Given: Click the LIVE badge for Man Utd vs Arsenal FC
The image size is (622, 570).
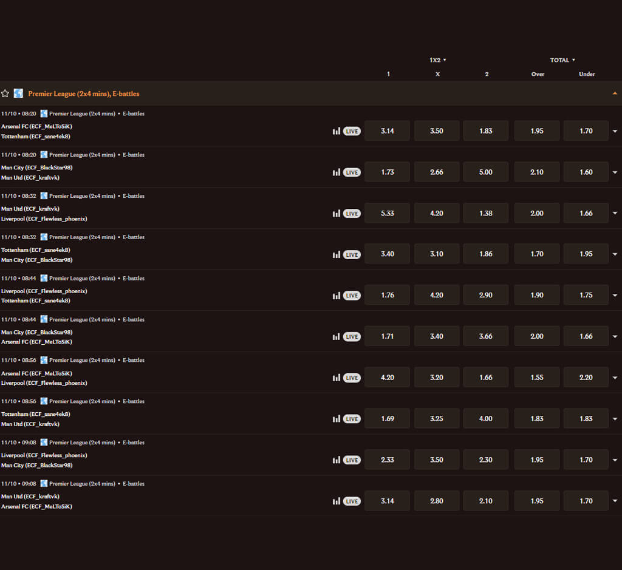Looking at the screenshot, I should pos(352,501).
